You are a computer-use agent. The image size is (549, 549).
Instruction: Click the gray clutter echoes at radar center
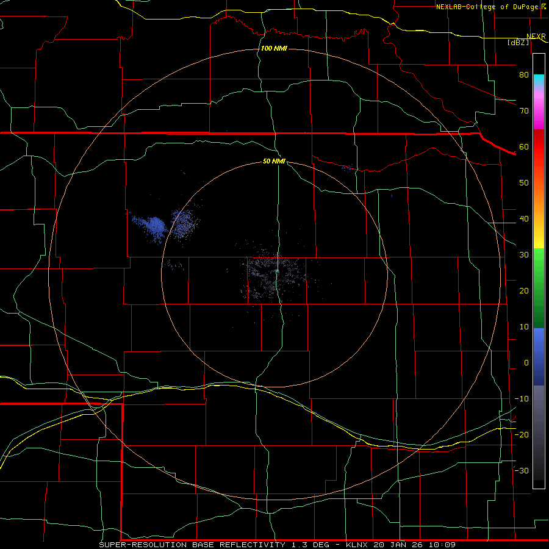(275, 276)
